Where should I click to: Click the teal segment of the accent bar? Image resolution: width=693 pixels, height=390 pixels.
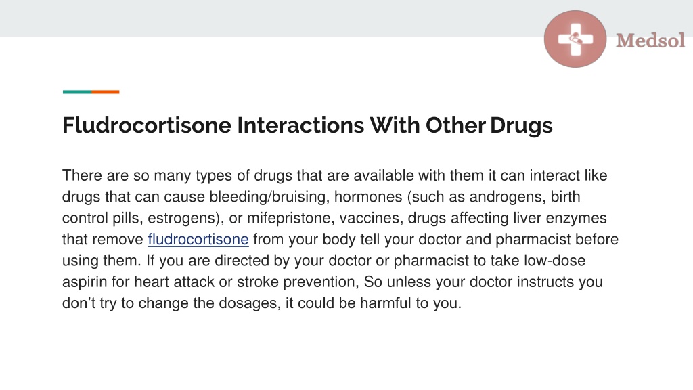77,92
